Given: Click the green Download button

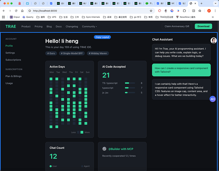Looking at the screenshot, I should click(x=203, y=26).
